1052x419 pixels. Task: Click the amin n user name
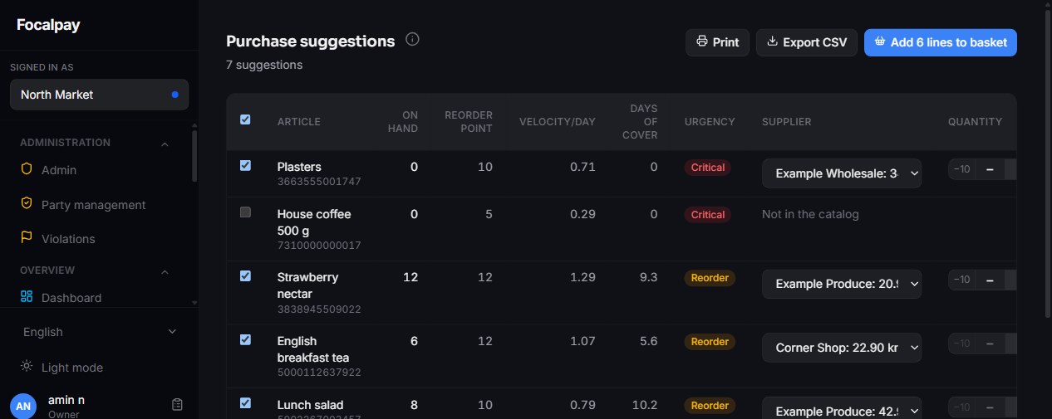point(66,400)
